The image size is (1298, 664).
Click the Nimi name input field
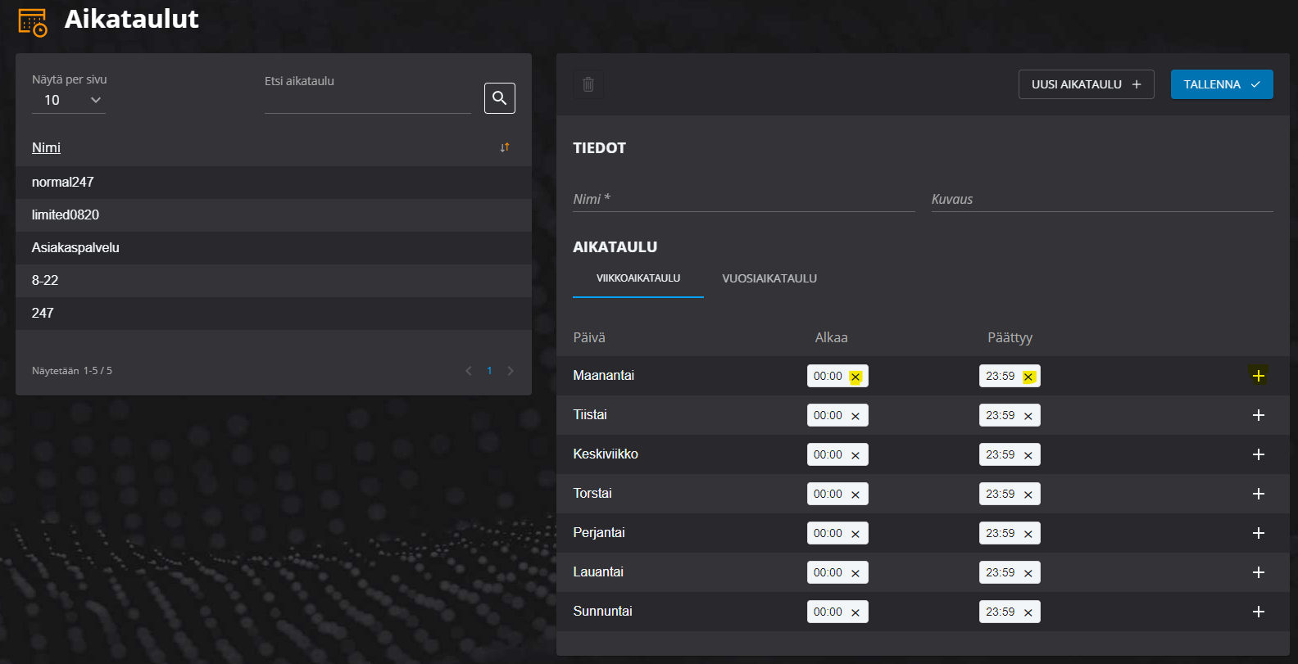click(743, 199)
